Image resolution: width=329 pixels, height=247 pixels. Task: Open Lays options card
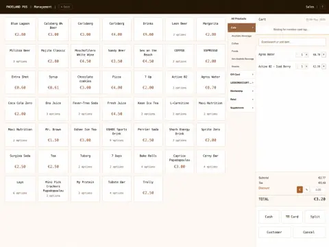[21, 189]
